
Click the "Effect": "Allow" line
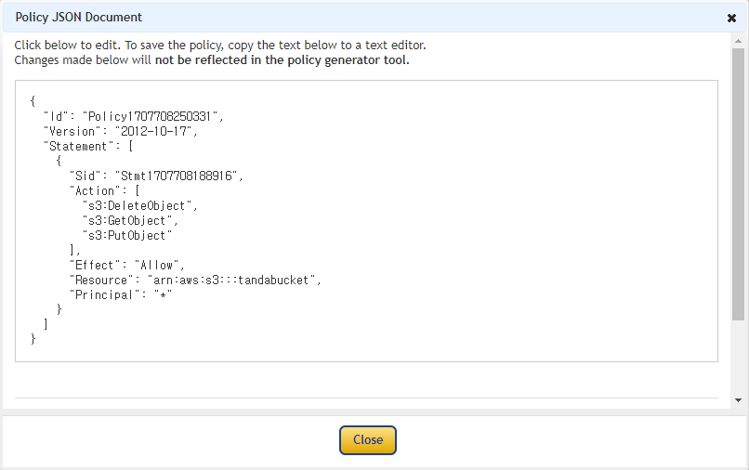[x=127, y=265]
